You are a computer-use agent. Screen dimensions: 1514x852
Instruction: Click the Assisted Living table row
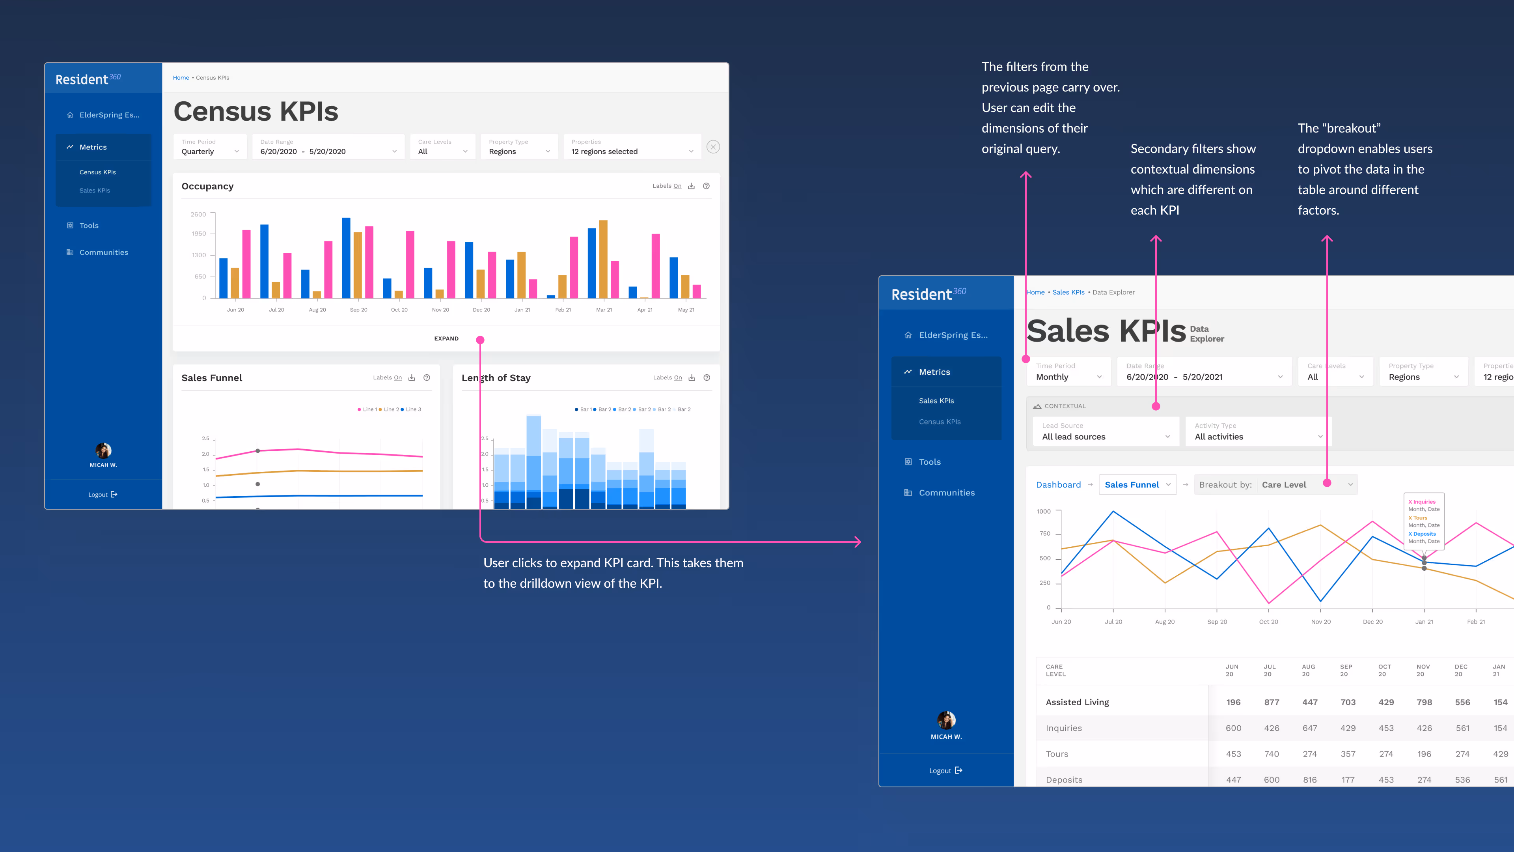pos(1077,702)
